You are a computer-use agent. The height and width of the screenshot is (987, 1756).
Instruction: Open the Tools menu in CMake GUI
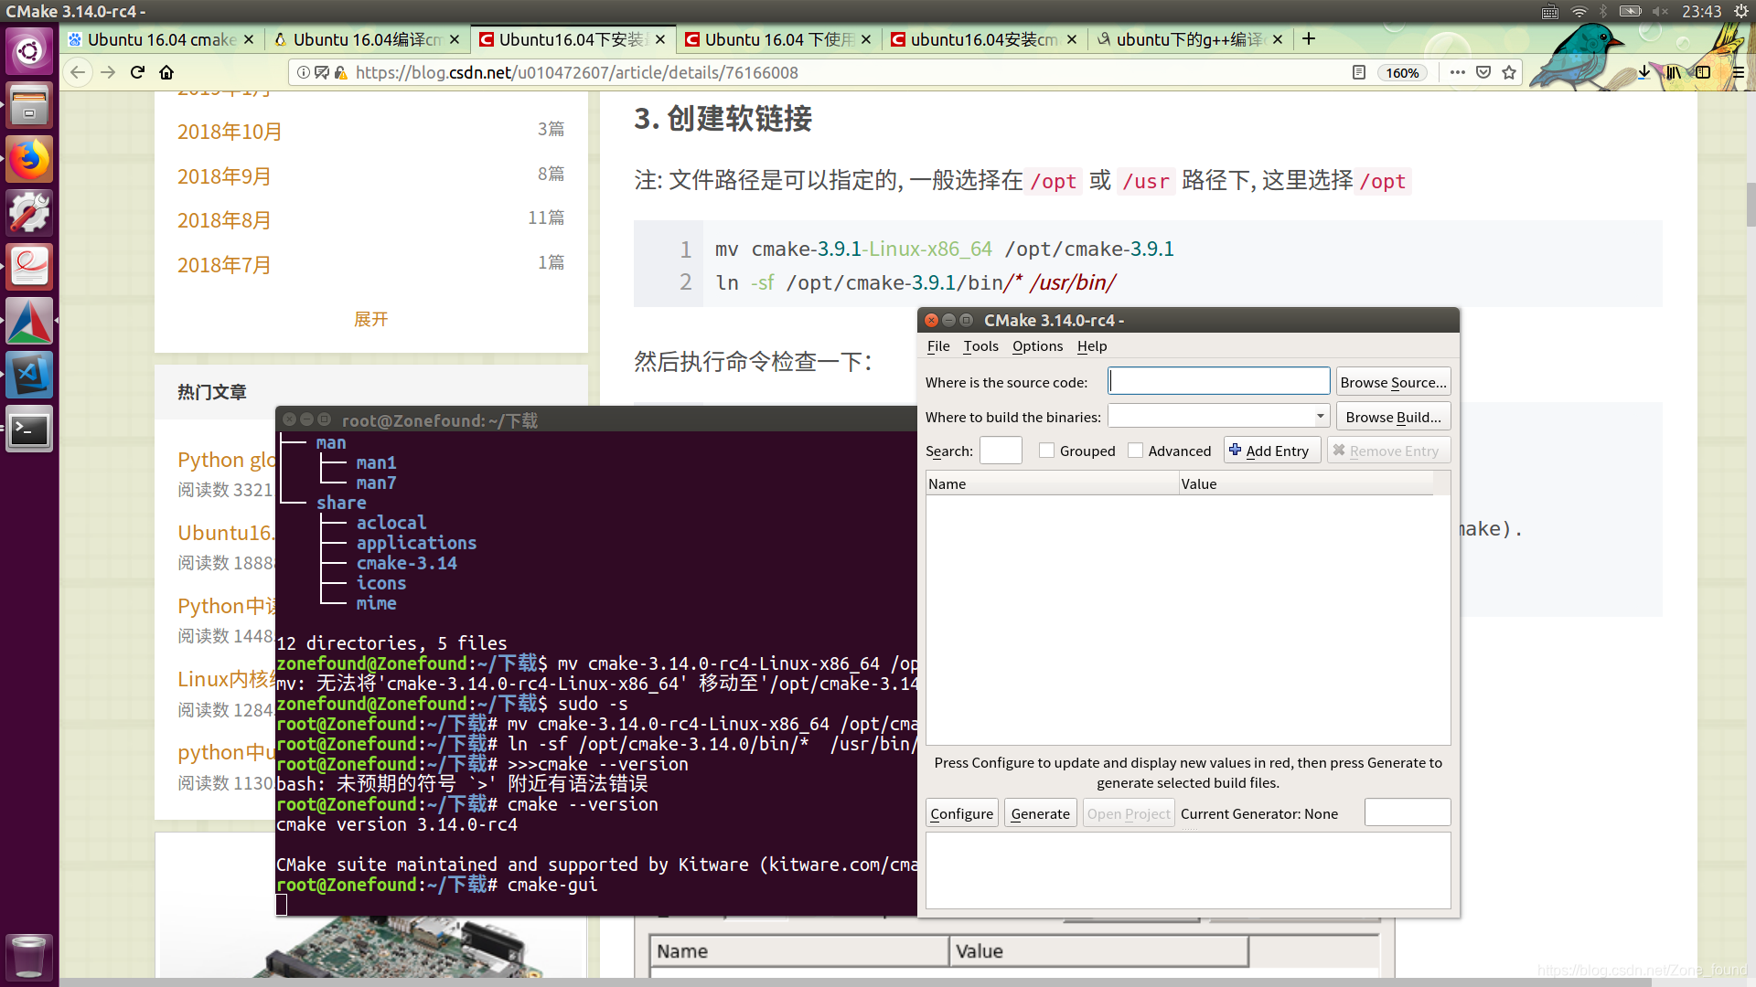click(x=980, y=345)
